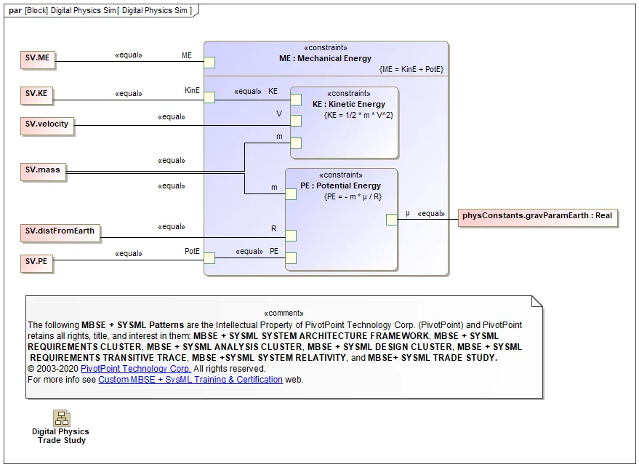Click the «equal» label on the SV.velocity connector
This screenshot has width=639, height=467.
pos(172,117)
